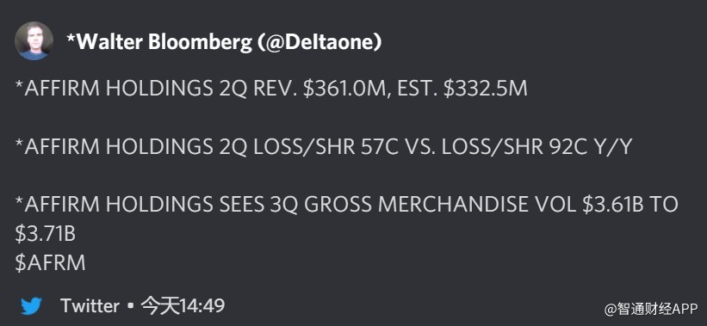Click the $3.61B TO value
The image size is (707, 326).
629,205
